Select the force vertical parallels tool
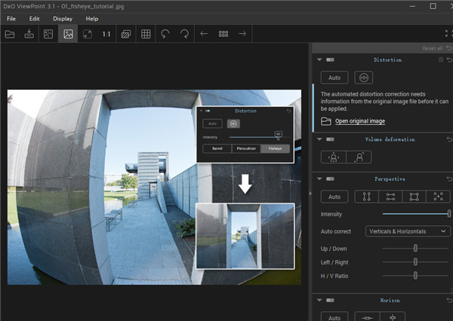This screenshot has width=453, height=321. (366, 197)
